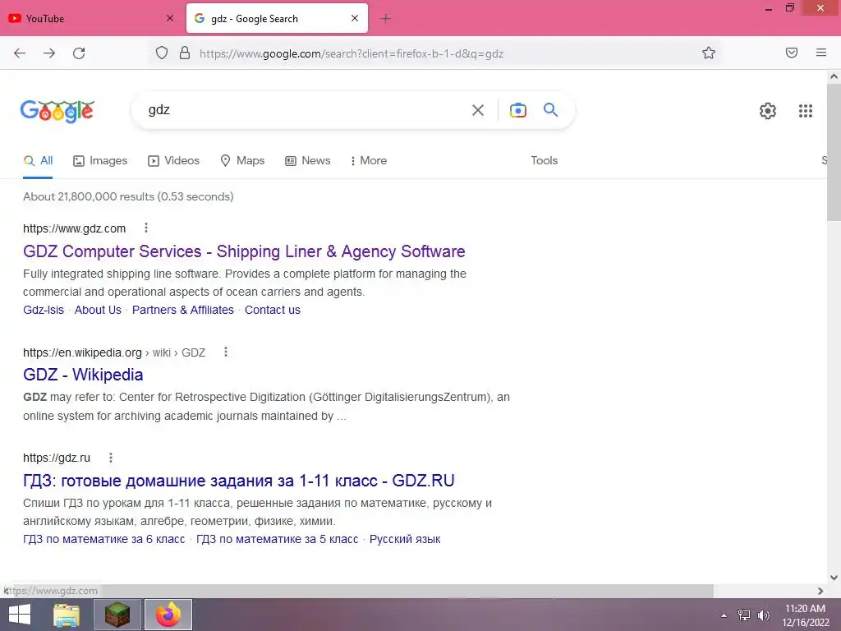This screenshot has width=841, height=631.
Task: Show hidden system tray icons
Action: 724,615
